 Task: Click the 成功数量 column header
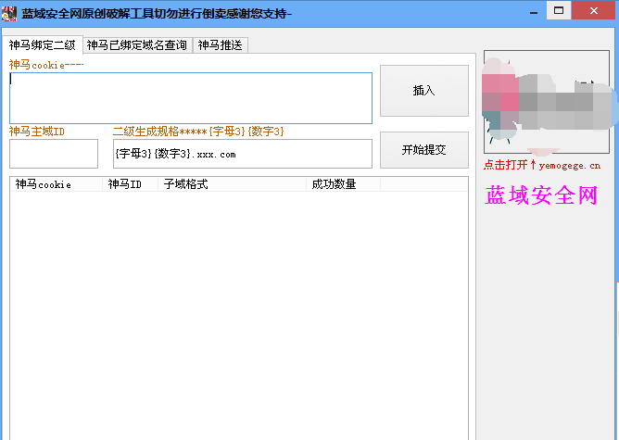point(343,184)
